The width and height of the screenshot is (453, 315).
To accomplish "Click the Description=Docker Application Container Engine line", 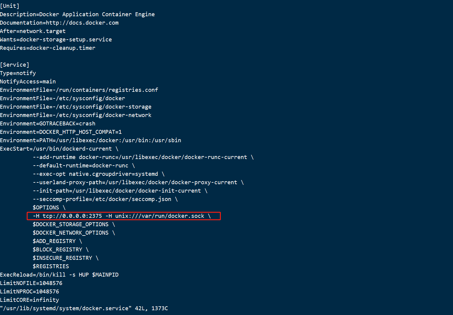I will (77, 14).
